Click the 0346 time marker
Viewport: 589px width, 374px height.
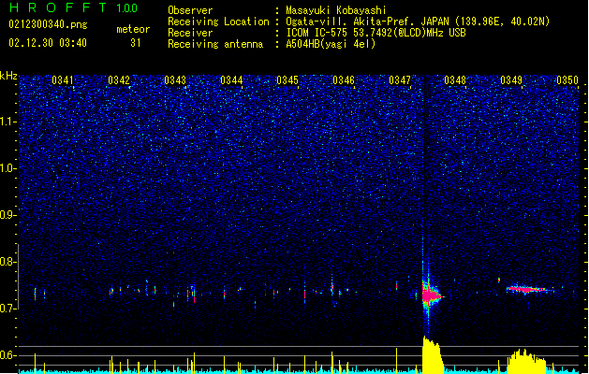coord(344,80)
